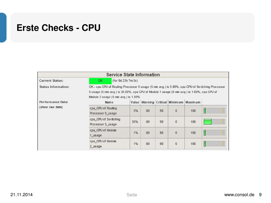This screenshot has height=203, width=271.
Task: Click the Minimum 0 for Switching Processor
Action: coord(176,122)
